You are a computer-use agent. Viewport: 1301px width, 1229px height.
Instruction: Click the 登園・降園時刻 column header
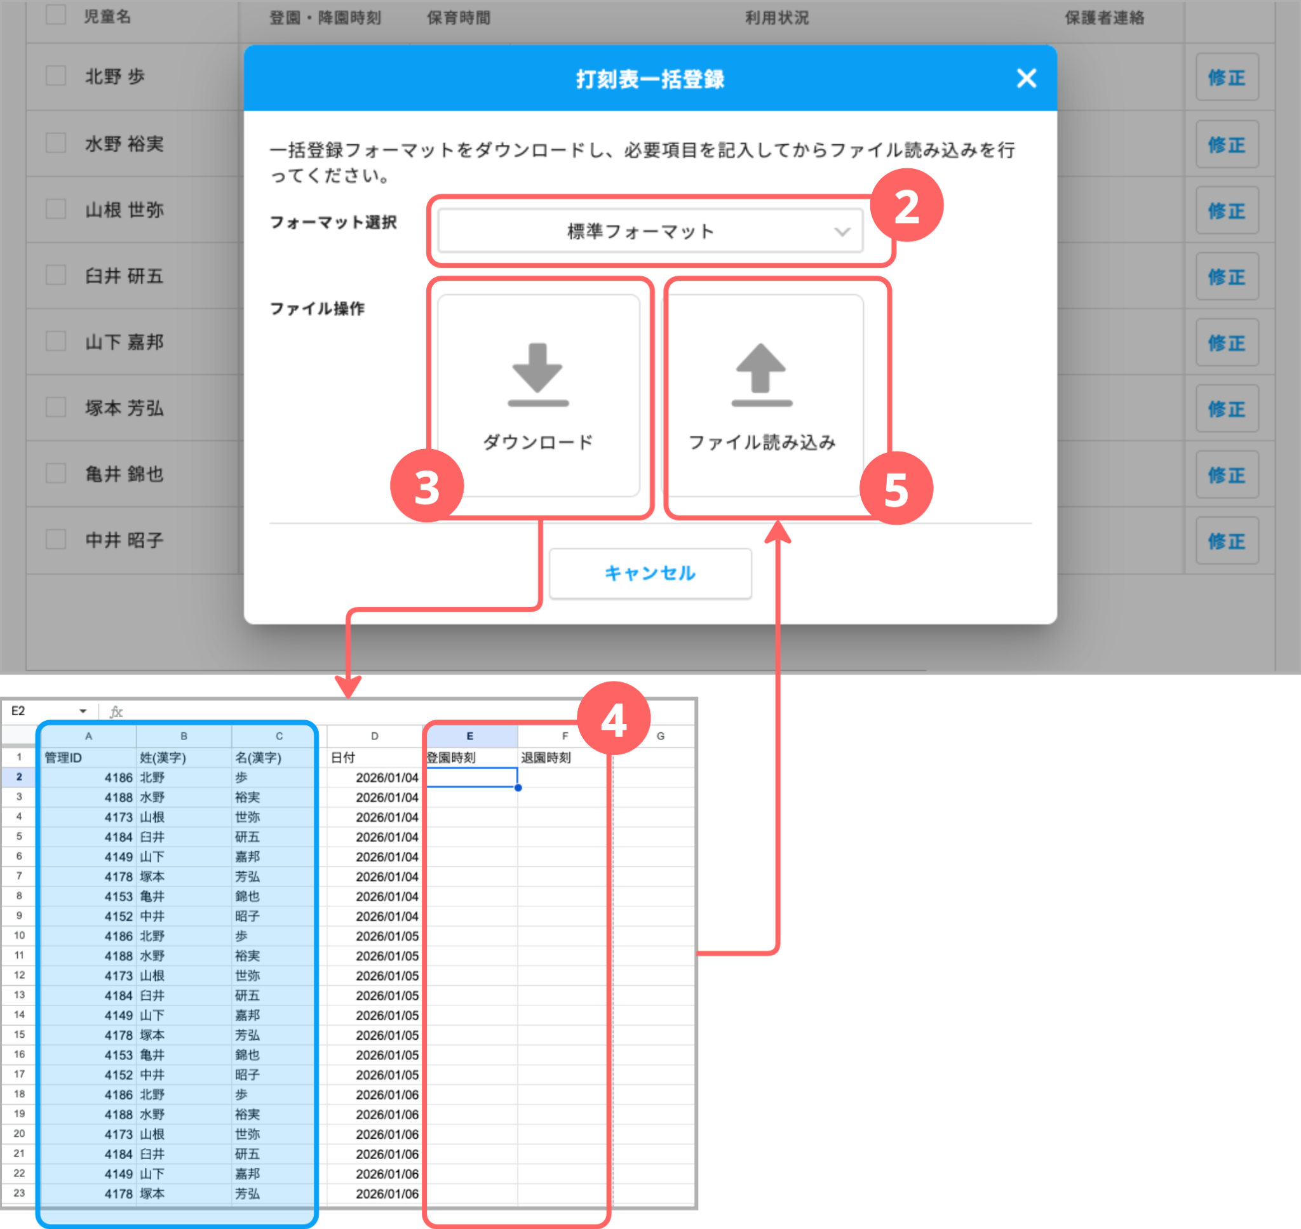tap(325, 18)
